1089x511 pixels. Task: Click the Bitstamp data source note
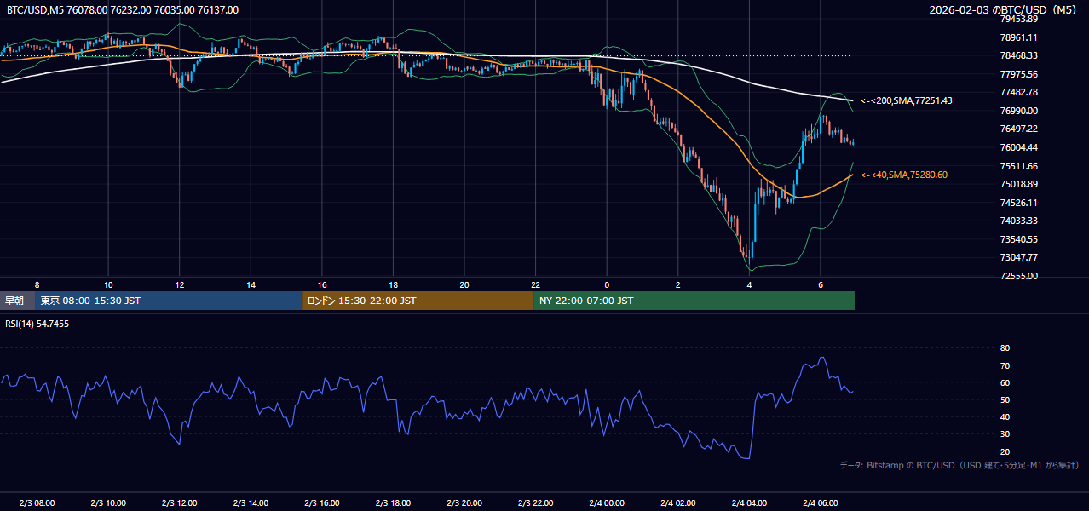(959, 465)
